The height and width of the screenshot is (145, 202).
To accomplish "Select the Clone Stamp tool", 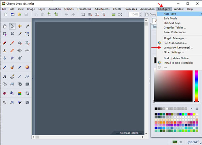I will click(5, 51).
